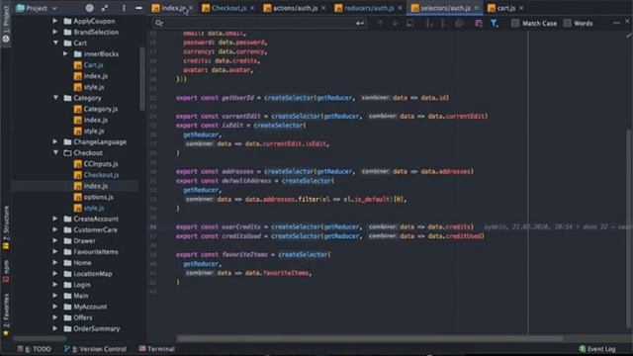The image size is (633, 356).
Task: Click the vertical scrollbar of the project tree
Action: coord(142,79)
